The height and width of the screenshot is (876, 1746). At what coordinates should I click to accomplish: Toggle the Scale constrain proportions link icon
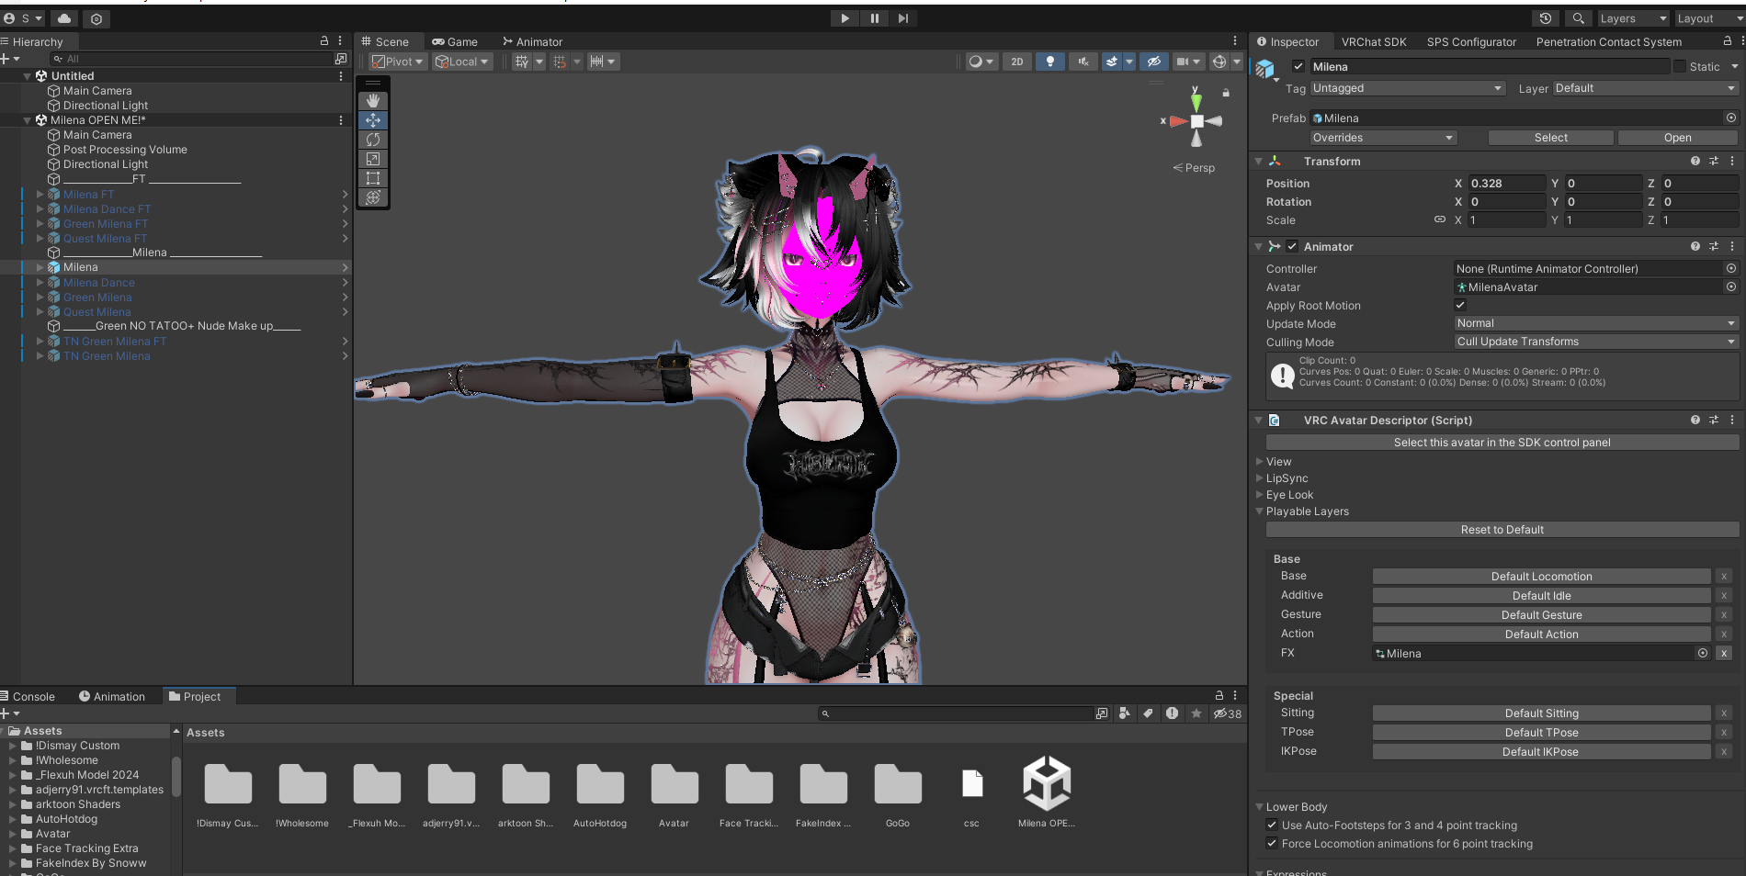1440,219
